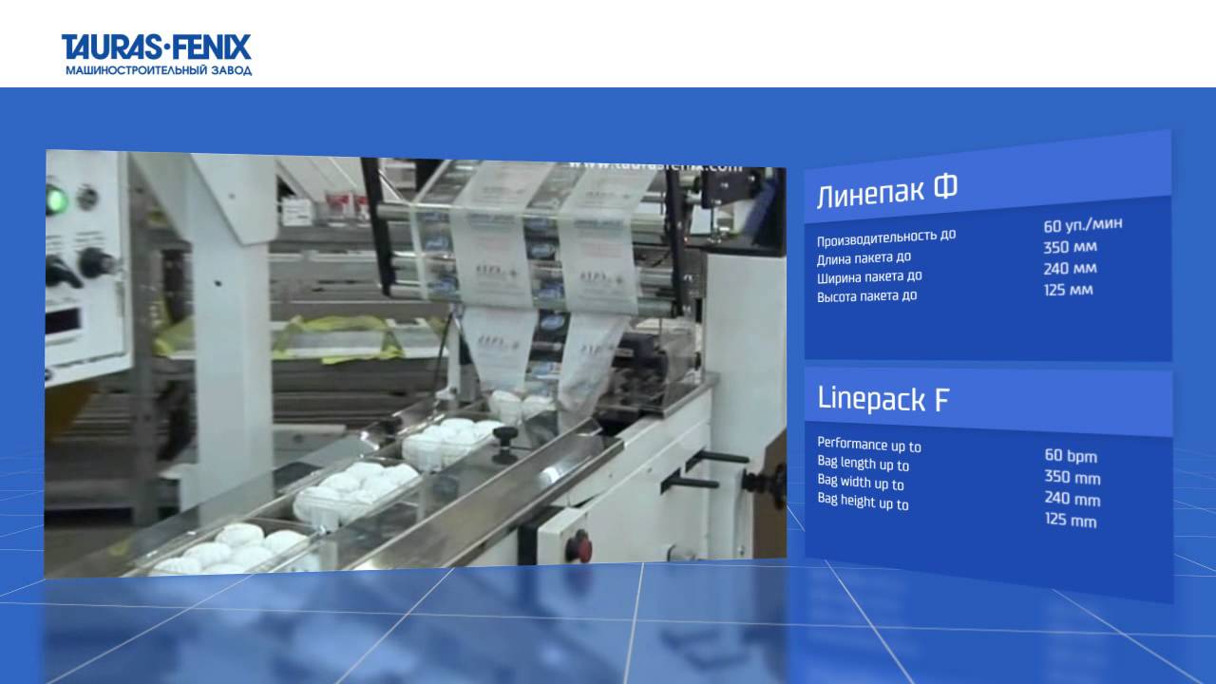Screen dimensions: 1216x684
Task: Click the Linepack F panel heading
Action: pos(883,399)
